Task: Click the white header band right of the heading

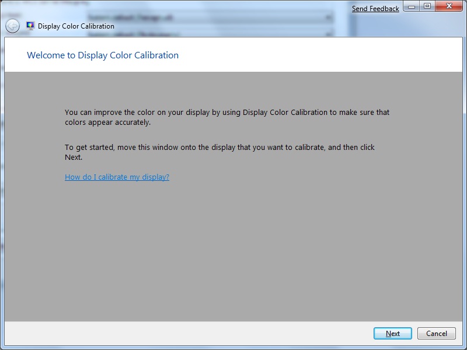Action: [x=319, y=55]
